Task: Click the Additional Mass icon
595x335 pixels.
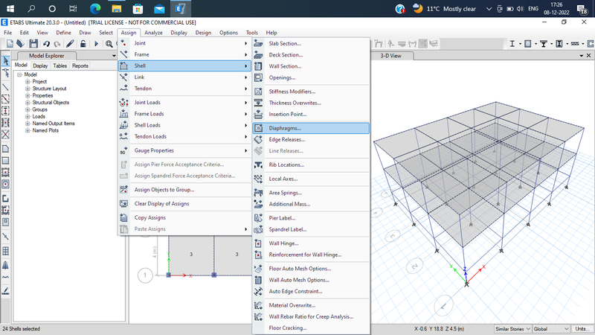Action: [258, 204]
